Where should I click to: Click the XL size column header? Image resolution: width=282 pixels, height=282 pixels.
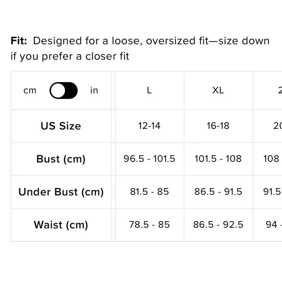pos(218,90)
